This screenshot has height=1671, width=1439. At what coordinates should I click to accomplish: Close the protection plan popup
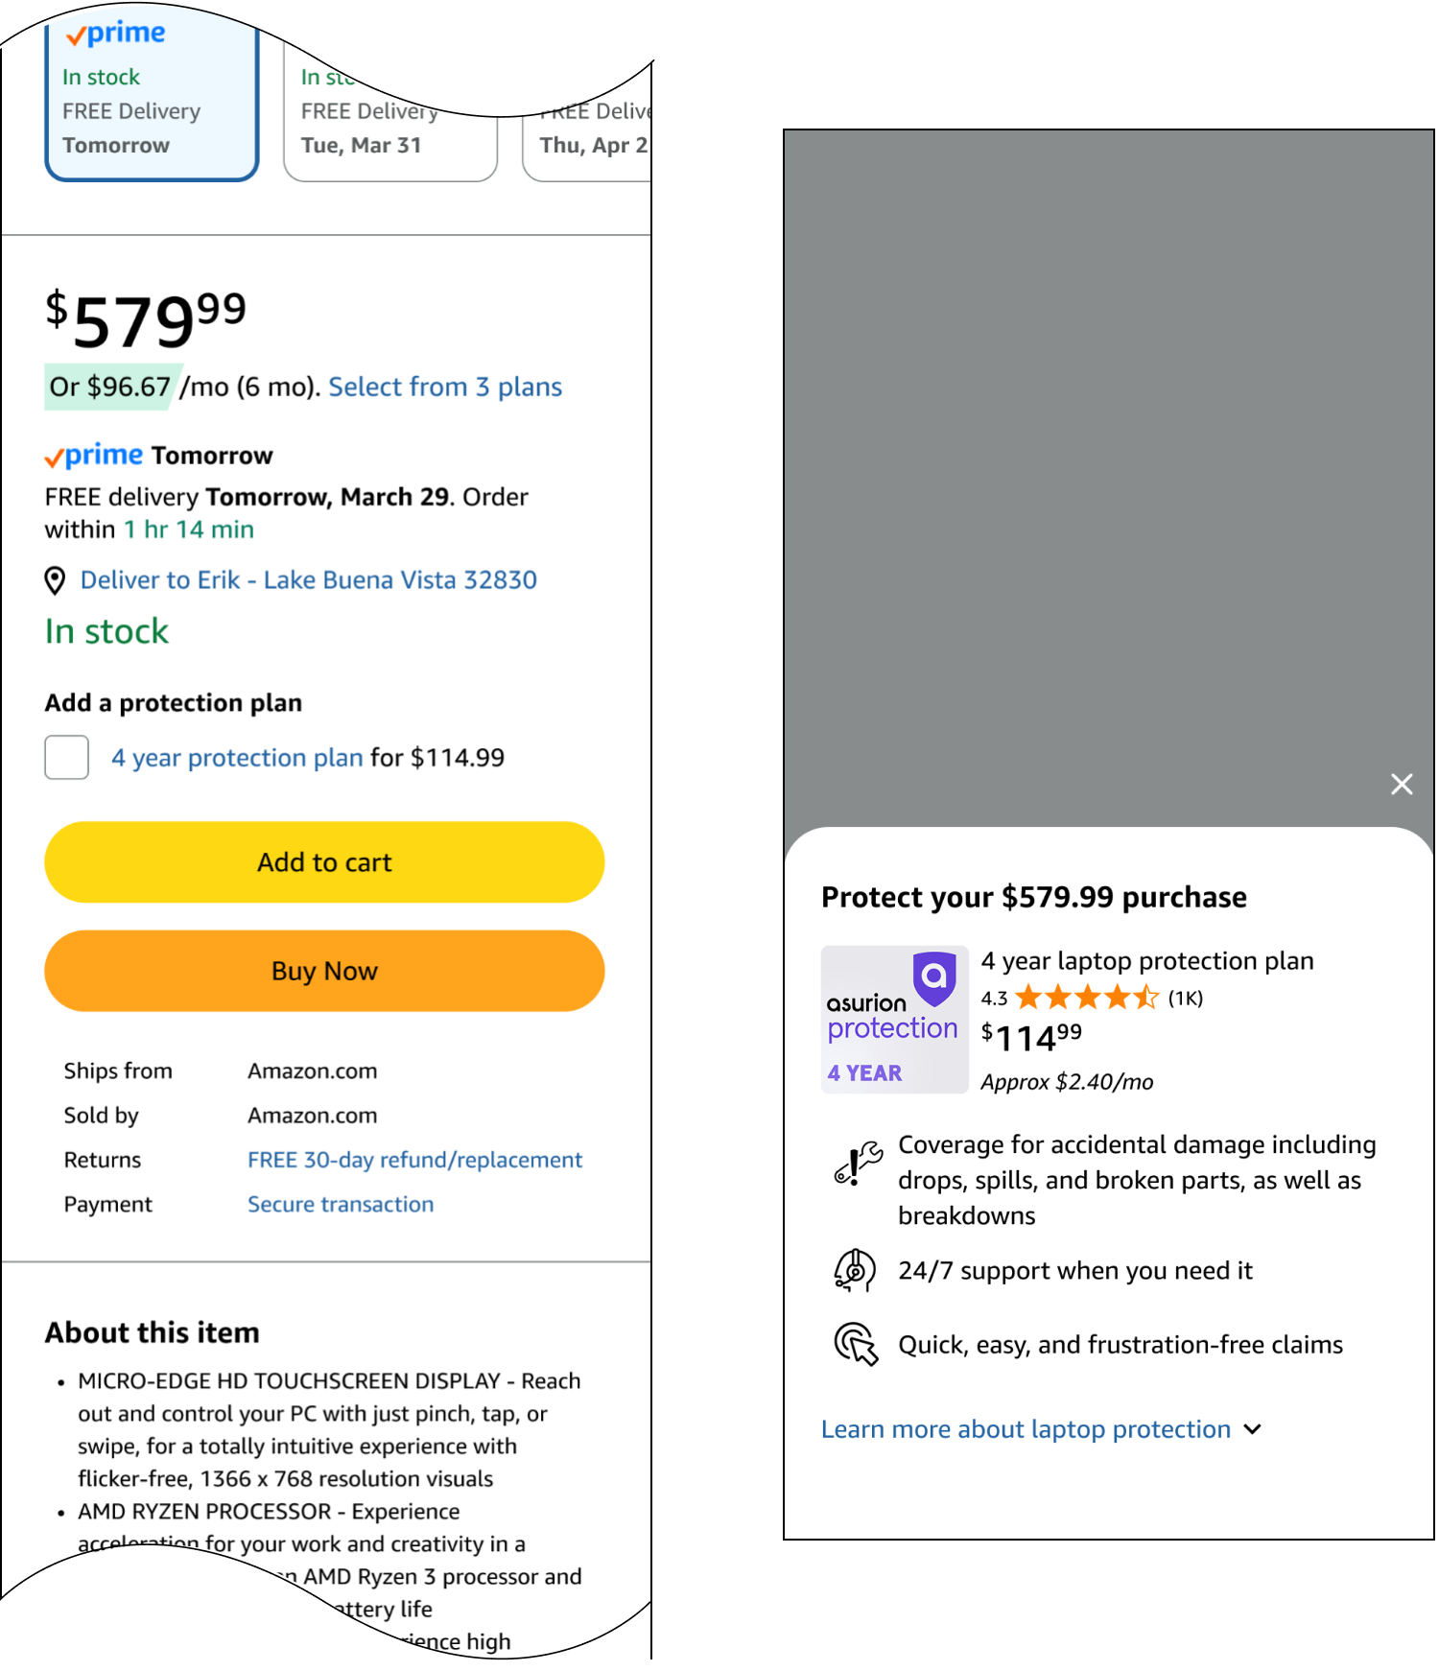pyautogui.click(x=1402, y=785)
